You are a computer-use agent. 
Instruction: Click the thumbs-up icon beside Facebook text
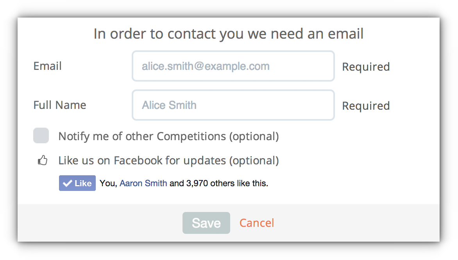click(42, 160)
